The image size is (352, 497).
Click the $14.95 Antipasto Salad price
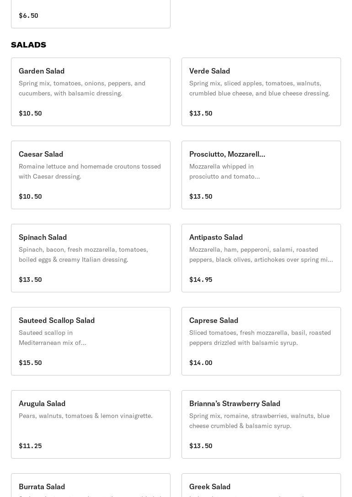201,280
